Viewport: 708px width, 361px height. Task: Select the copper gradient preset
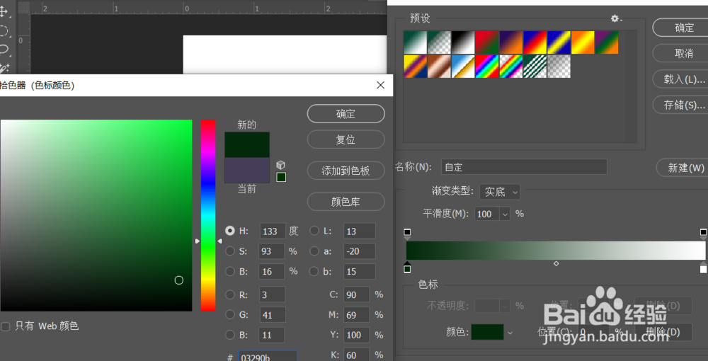[439, 67]
